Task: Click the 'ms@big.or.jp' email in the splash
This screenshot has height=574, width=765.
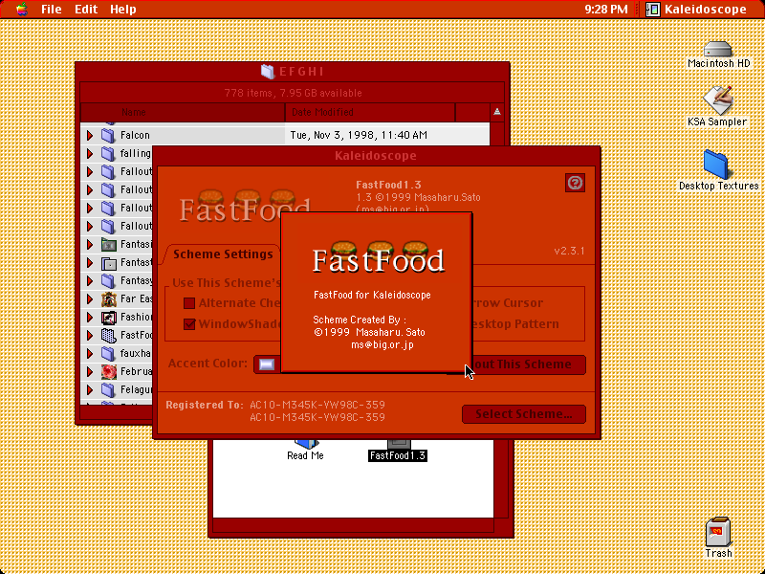Action: pos(382,345)
